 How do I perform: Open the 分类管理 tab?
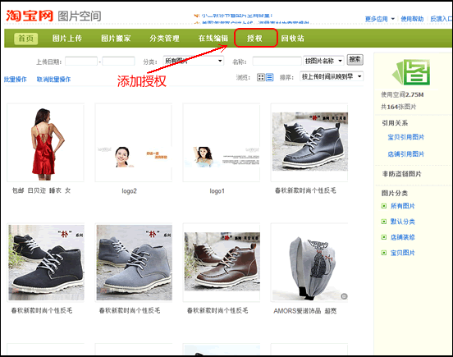tap(164, 39)
